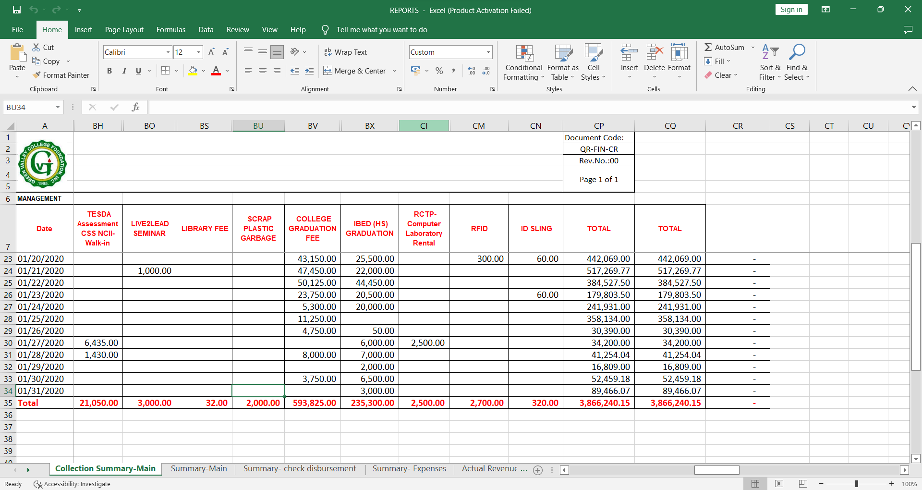This screenshot has width=922, height=490.
Task: Open Fill dropdown in Editing group
Action: pyautogui.click(x=717, y=61)
